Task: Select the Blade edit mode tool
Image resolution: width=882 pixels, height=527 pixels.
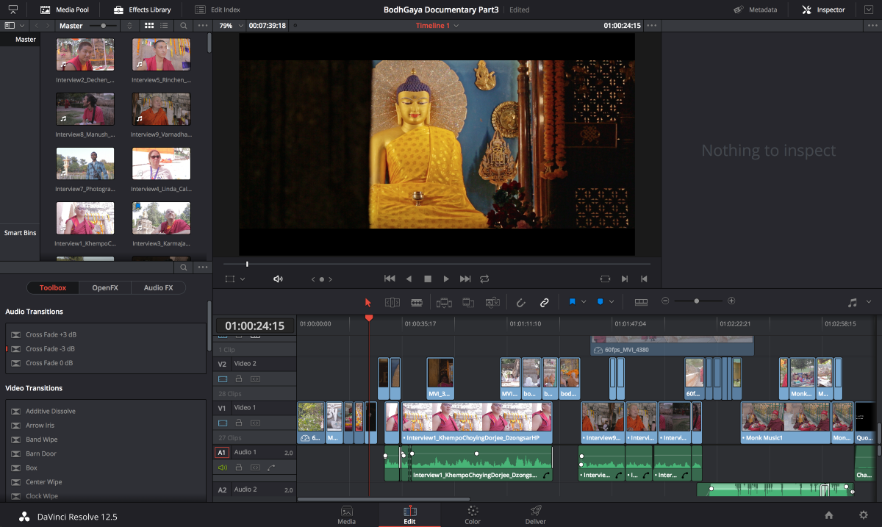Action: point(417,302)
